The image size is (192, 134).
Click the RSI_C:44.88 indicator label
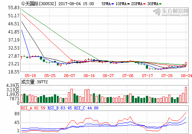86,108
